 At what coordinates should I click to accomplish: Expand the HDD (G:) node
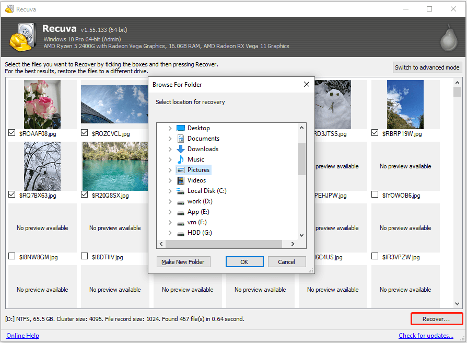click(x=170, y=233)
